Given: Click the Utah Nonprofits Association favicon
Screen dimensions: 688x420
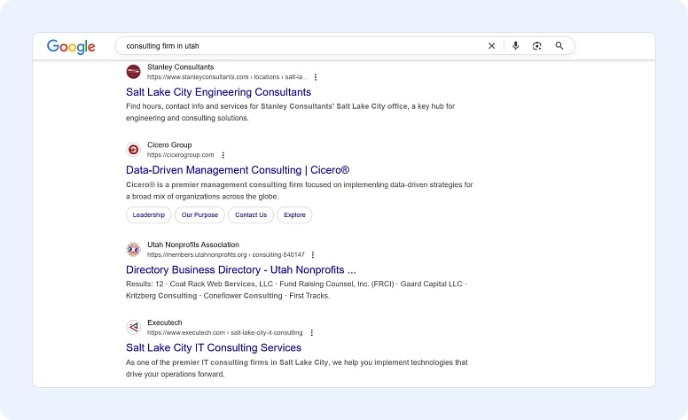Looking at the screenshot, I should click(133, 249).
